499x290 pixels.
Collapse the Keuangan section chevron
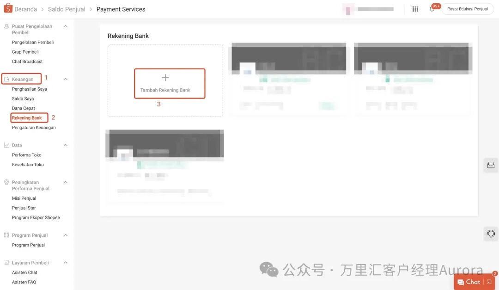coord(66,79)
